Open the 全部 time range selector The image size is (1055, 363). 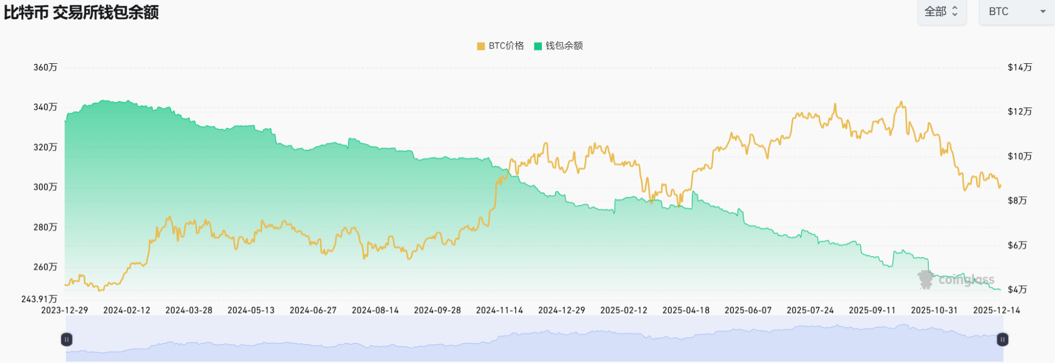pos(941,11)
